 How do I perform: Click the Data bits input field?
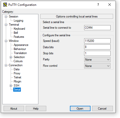(97, 47)
